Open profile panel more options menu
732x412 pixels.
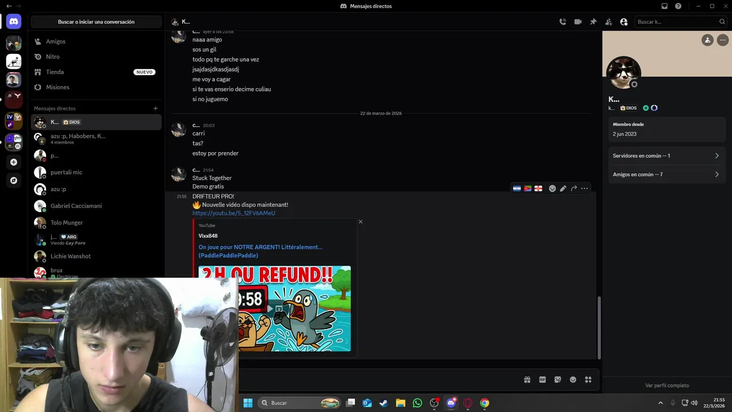tap(723, 40)
